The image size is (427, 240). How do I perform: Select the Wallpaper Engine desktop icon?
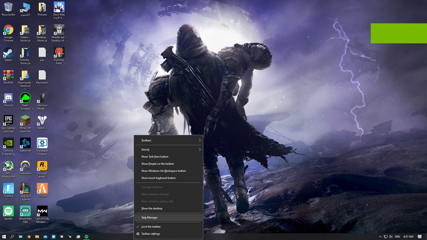tap(42, 146)
